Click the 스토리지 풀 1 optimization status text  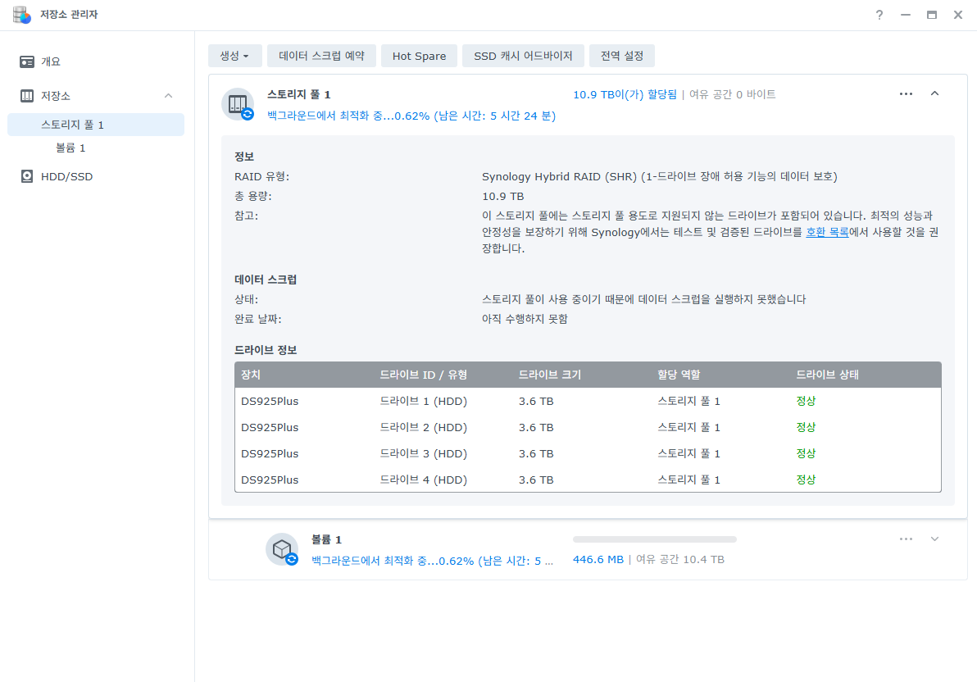pos(411,116)
